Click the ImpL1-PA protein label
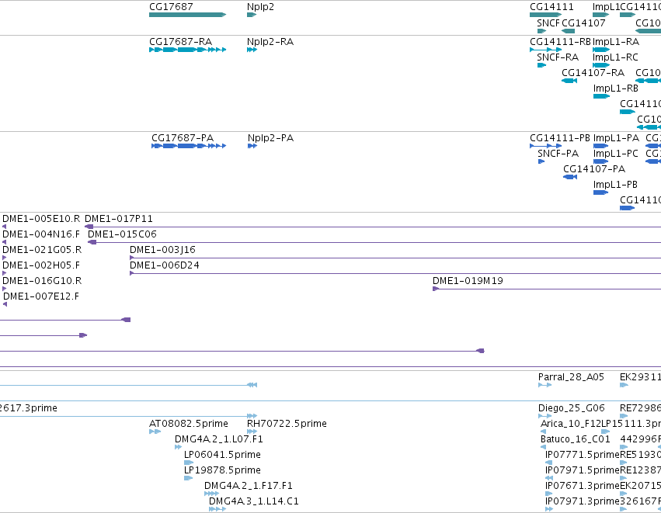The width and height of the screenshot is (661, 513). pyautogui.click(x=616, y=138)
